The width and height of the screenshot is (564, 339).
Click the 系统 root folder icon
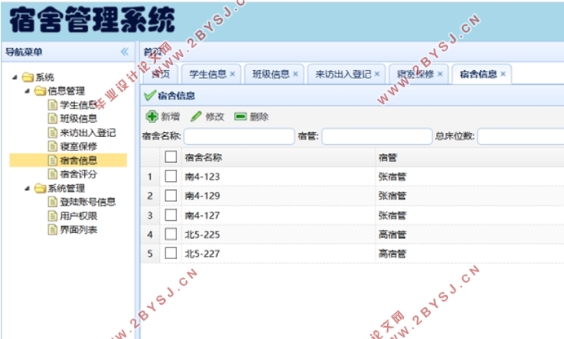tap(28, 77)
